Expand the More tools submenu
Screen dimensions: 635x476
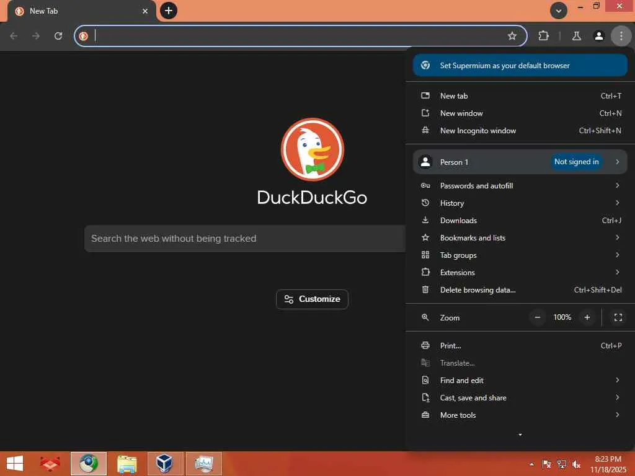[x=520, y=416]
